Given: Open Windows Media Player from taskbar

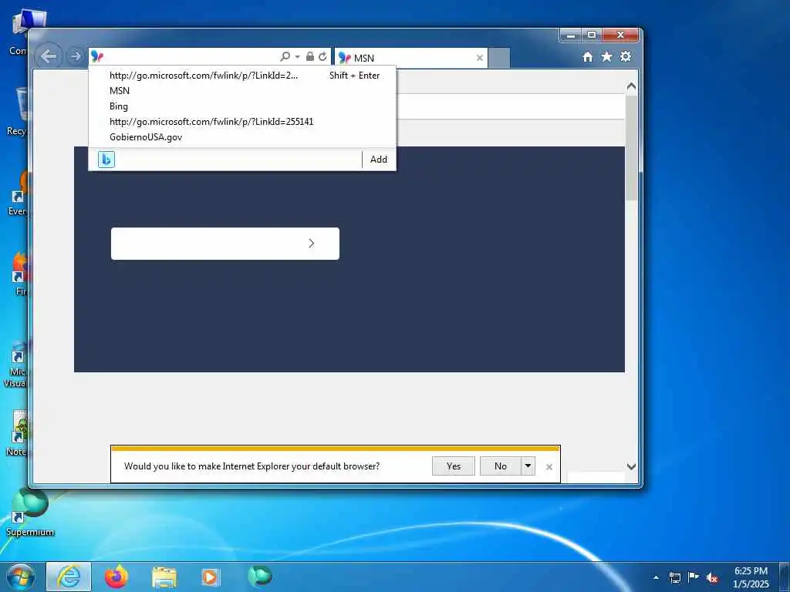Looking at the screenshot, I should pos(211,577).
